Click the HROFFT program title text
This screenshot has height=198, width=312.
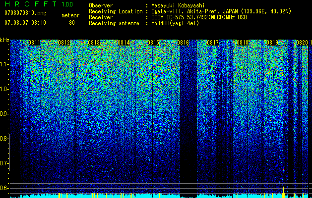[x=31, y=4]
